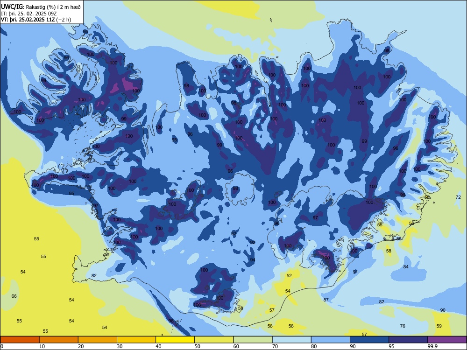
Task: Click the legend label '50'
Action: pos(198,346)
